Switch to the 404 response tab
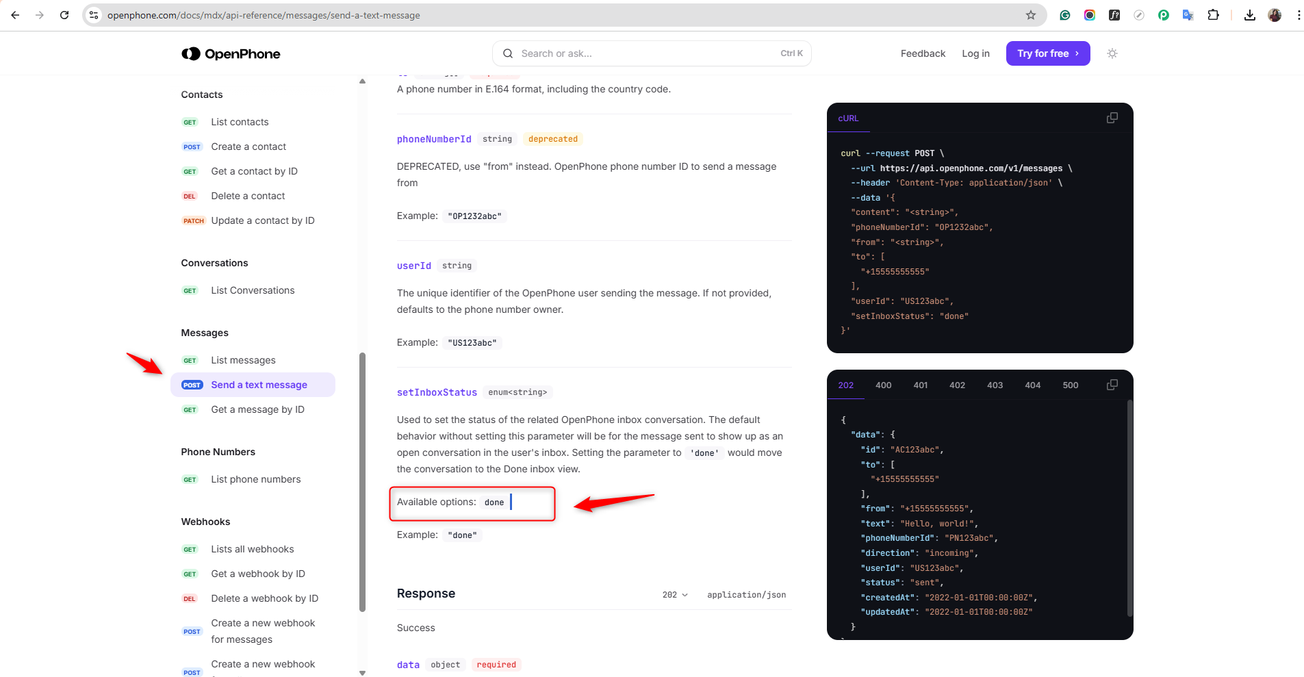1304x677 pixels. tap(1032, 385)
